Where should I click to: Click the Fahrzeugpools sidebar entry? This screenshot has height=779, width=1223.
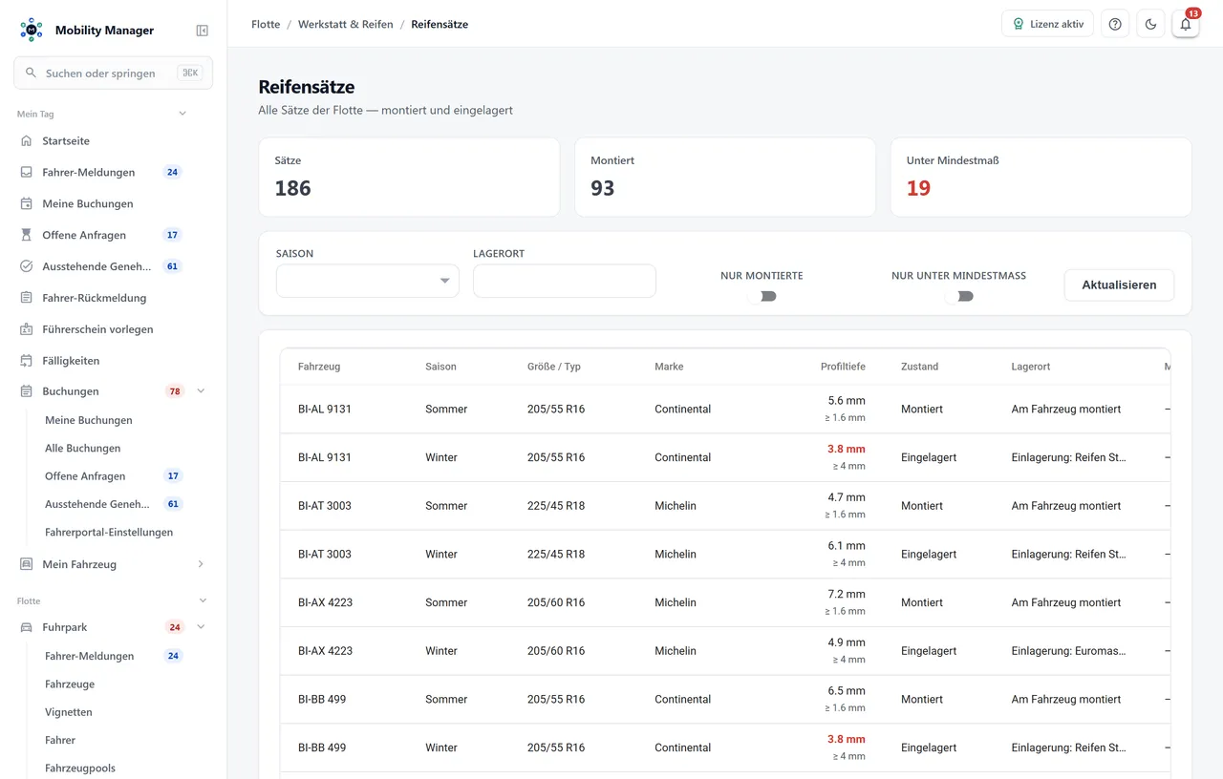(80, 768)
